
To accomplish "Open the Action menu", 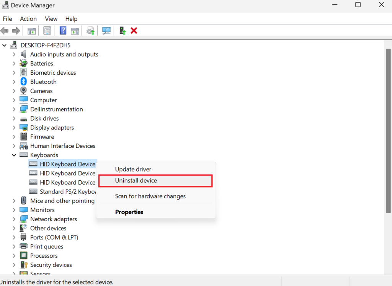I will [x=28, y=18].
